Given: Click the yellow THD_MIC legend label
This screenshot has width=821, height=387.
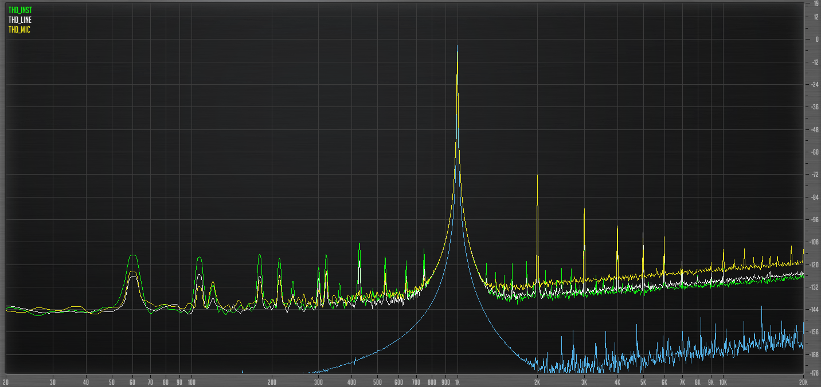Looking at the screenshot, I should [x=19, y=29].
